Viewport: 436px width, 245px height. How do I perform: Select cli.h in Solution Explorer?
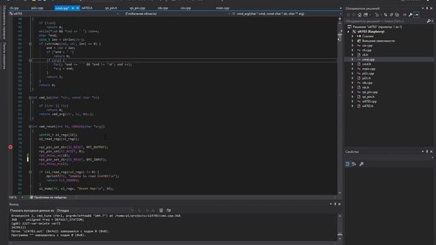point(365,54)
